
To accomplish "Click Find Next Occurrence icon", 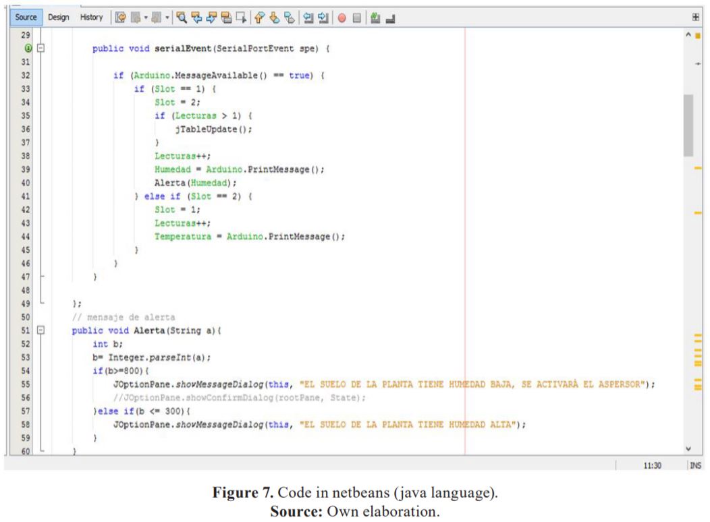I will tap(211, 18).
